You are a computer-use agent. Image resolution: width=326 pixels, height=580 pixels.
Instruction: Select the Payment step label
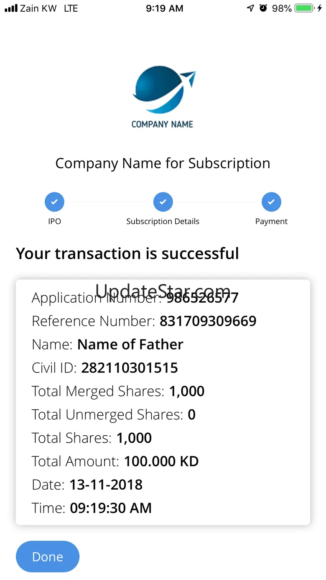[271, 222]
